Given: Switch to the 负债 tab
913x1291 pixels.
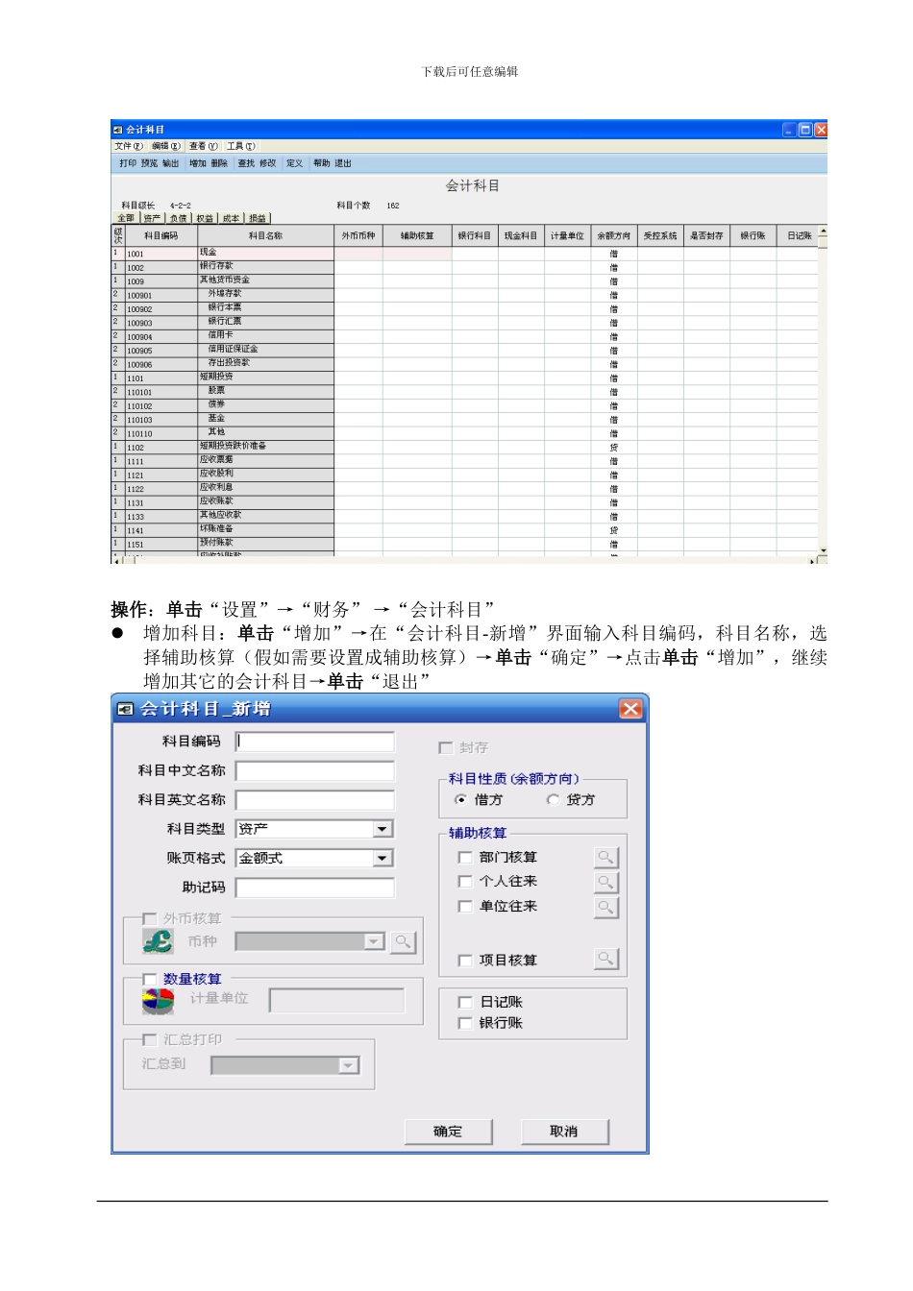Looking at the screenshot, I should coord(179,218).
